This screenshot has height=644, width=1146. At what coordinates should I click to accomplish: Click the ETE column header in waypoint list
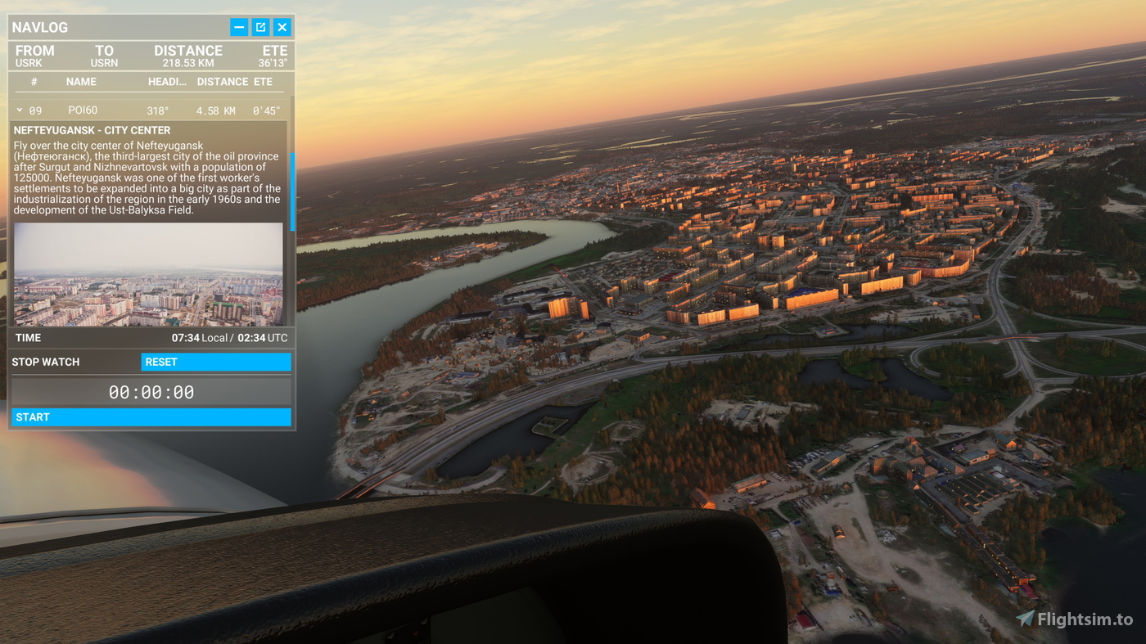click(x=263, y=82)
